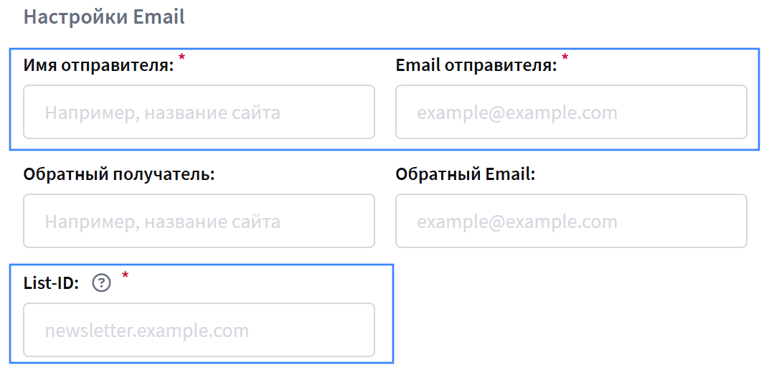Click the red asterisk beside "Email отправителя"

(565, 57)
